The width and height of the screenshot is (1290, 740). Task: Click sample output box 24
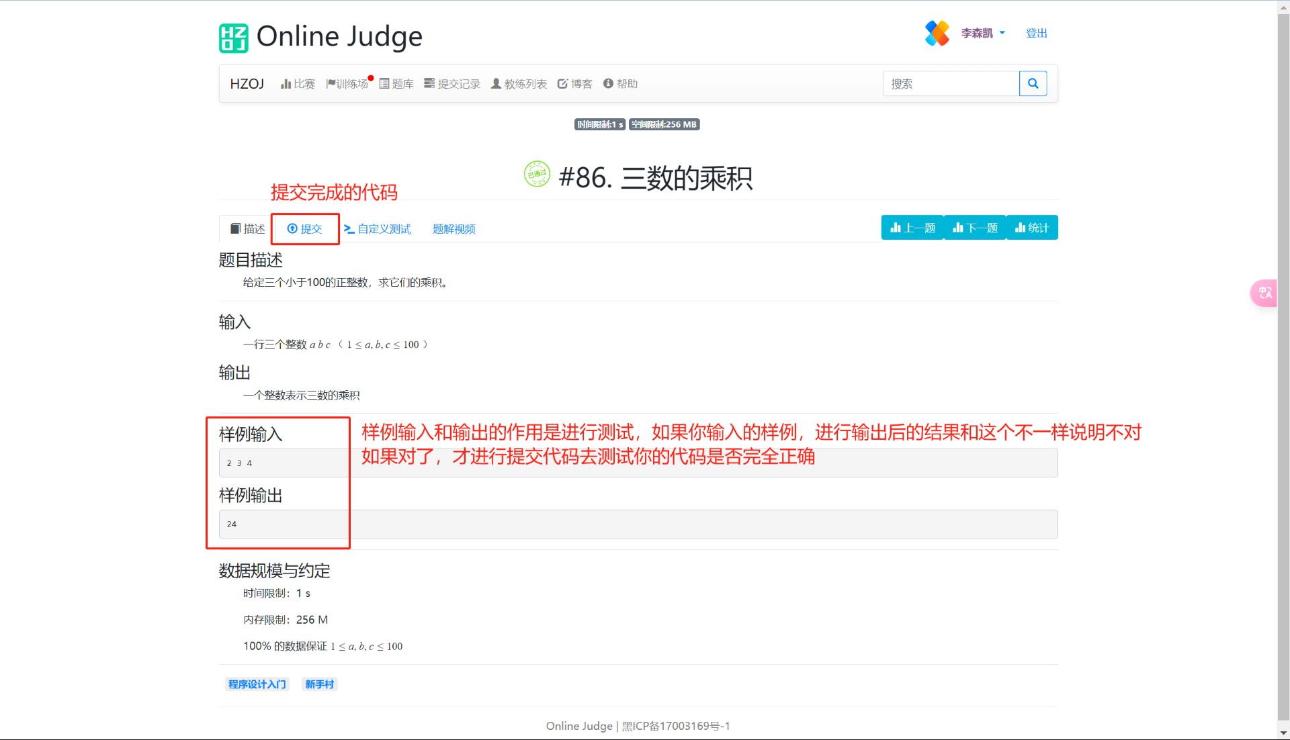(638, 524)
